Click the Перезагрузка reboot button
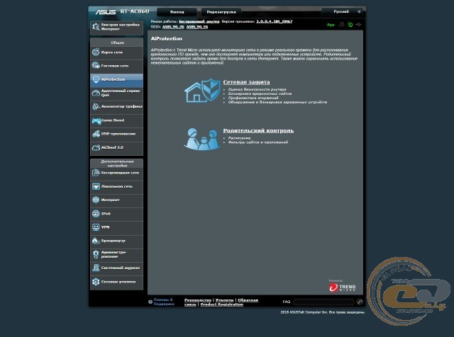 pos(221,12)
